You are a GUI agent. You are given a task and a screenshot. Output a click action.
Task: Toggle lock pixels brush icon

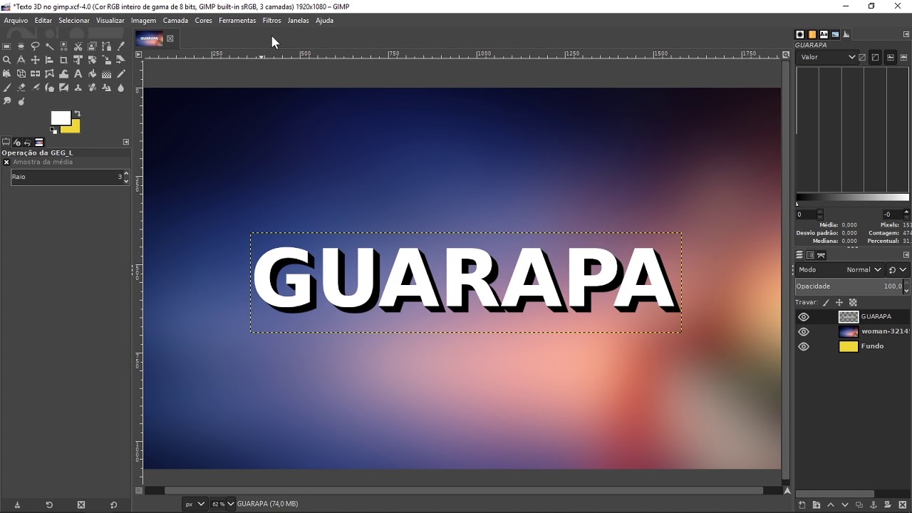[x=826, y=303]
